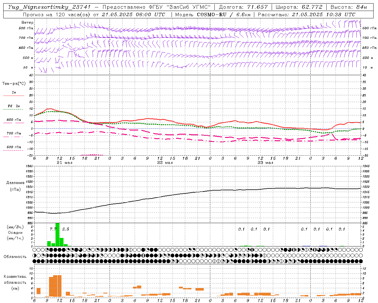Screen dimensions: 378x303
Task: Click the 23 мая date label
Action: pyautogui.click(x=265, y=163)
